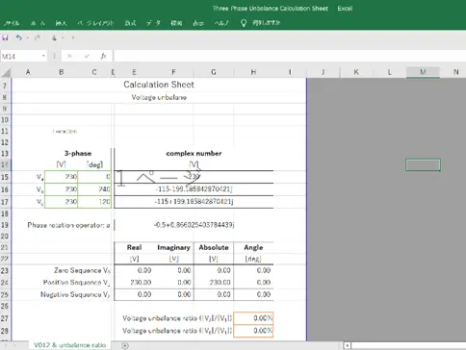The height and width of the screenshot is (350, 466).
Task: Click the Tell Me lightbulb icon
Action: [x=244, y=23]
